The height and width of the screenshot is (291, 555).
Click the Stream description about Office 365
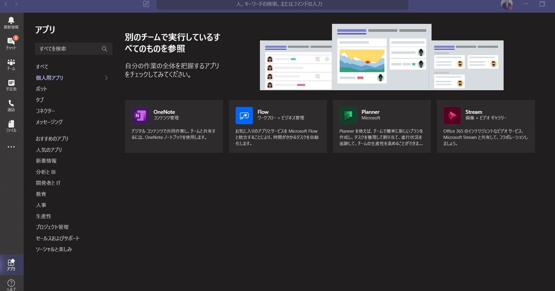click(x=485, y=137)
